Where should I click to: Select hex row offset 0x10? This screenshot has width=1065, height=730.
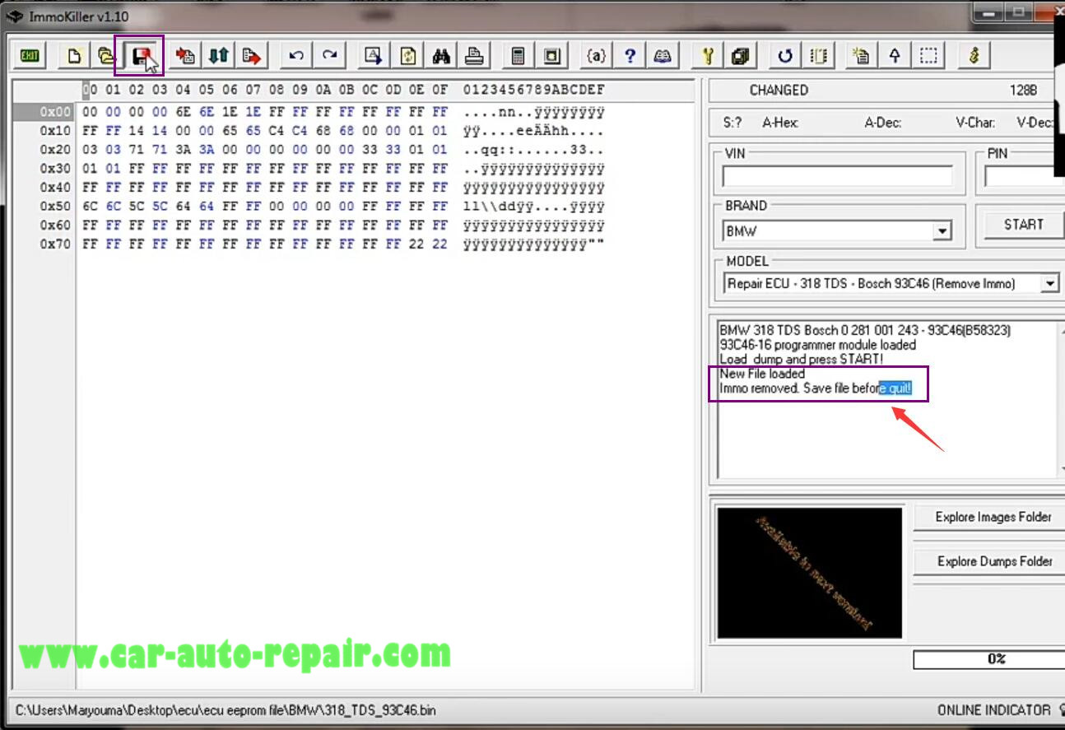55,131
